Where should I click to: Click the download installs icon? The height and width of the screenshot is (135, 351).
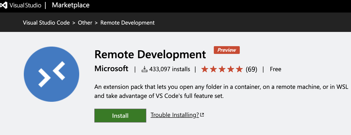tap(145, 69)
